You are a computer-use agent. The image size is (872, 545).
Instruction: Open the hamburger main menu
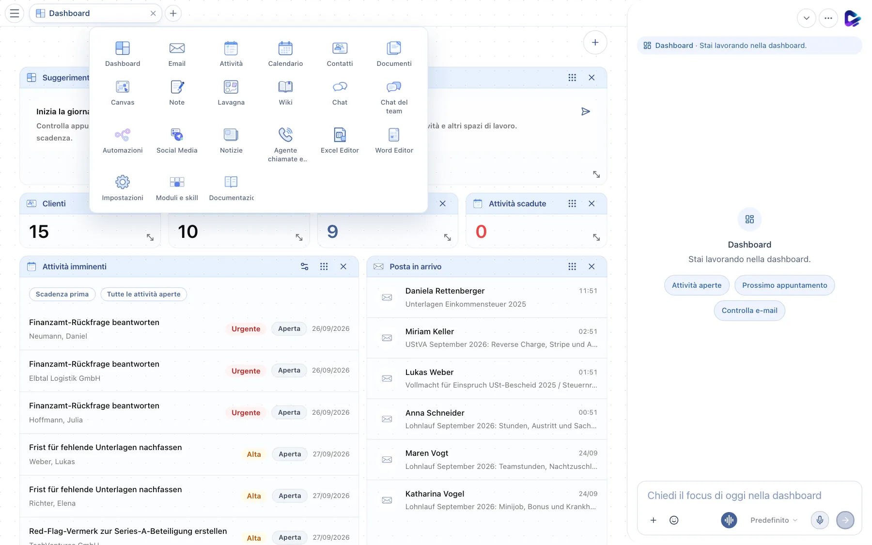pos(15,13)
